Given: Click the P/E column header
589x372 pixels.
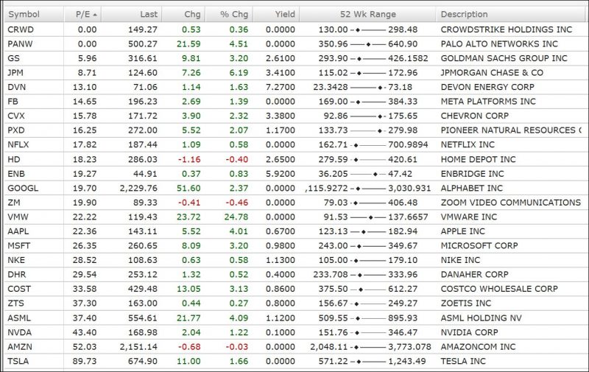Looking at the screenshot, I should click(82, 14).
